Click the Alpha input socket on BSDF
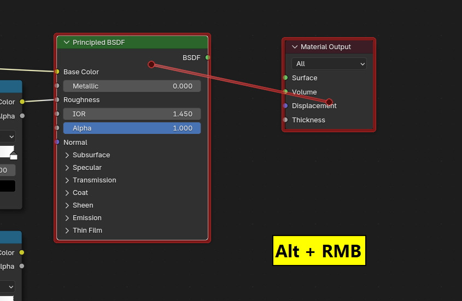This screenshot has height=301, width=462. [57, 128]
